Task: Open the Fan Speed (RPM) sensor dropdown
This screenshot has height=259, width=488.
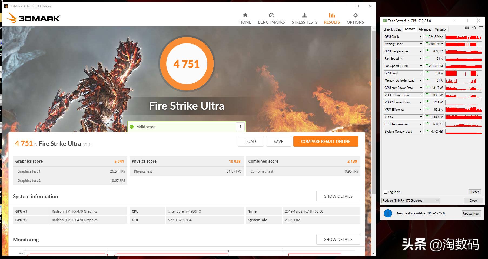Action: [421, 66]
